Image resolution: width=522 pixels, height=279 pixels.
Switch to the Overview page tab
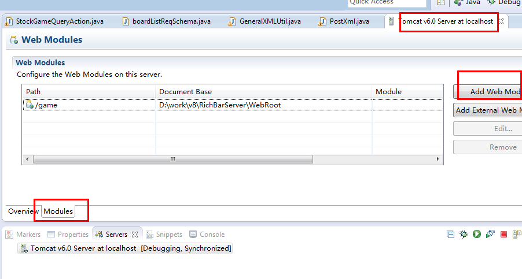(23, 211)
